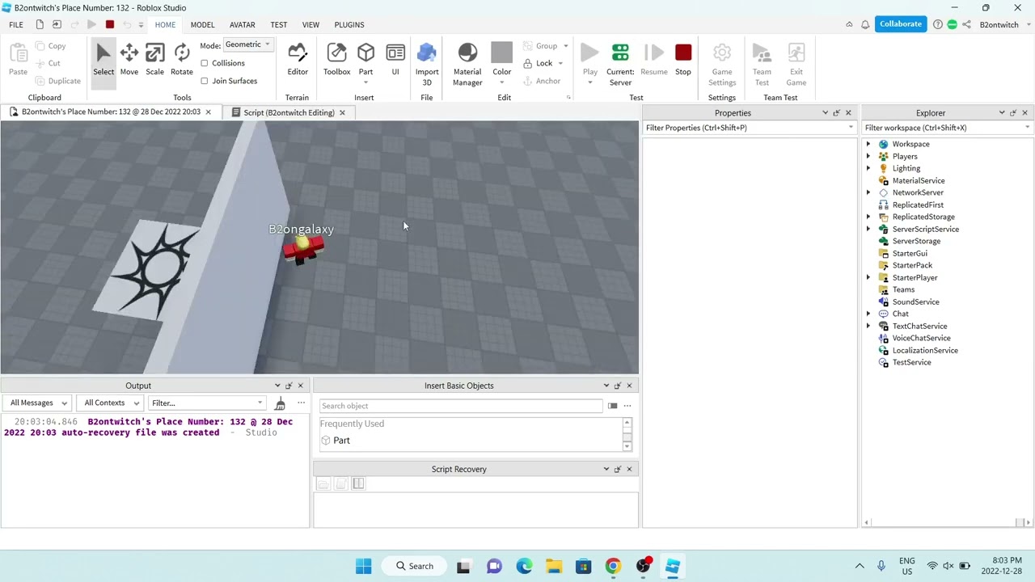Screen dimensions: 1035x582
Task: Clear the Output window with broom icon
Action: coord(280,403)
